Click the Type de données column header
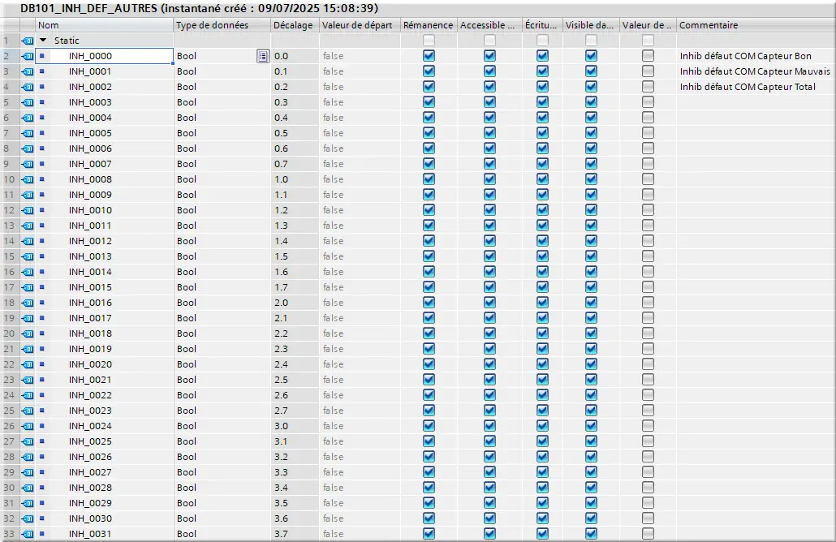Viewport: 836px width, 542px height. (x=222, y=25)
